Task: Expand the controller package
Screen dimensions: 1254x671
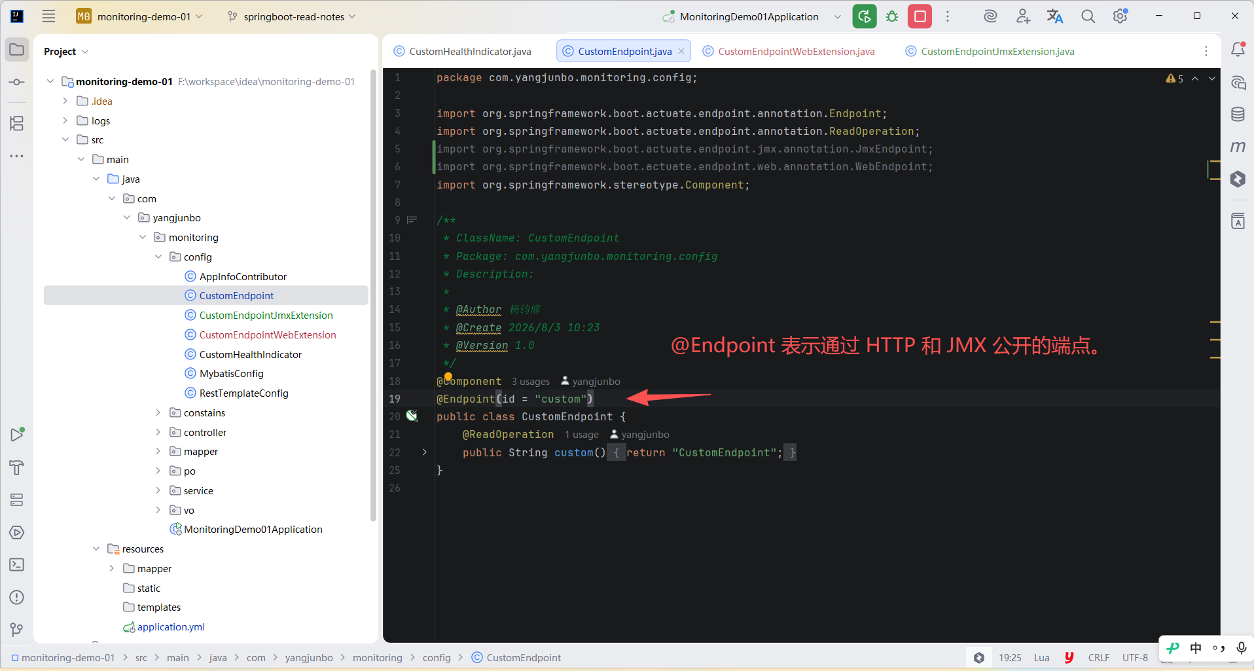Action: click(x=158, y=432)
